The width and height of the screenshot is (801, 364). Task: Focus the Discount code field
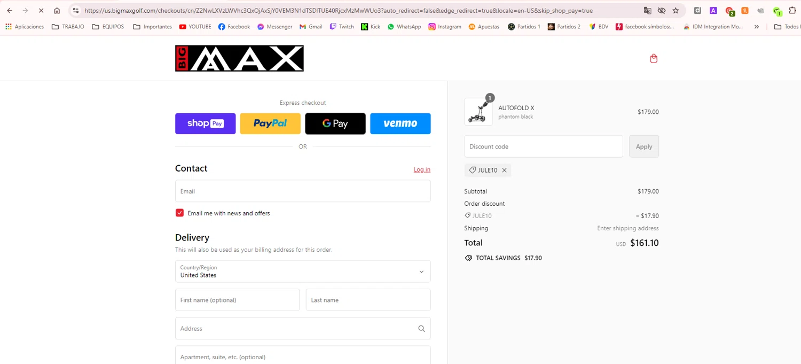(x=544, y=146)
